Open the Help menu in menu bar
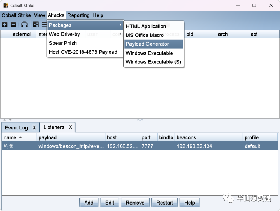Viewport: 280px width, 211px height. coord(98,15)
